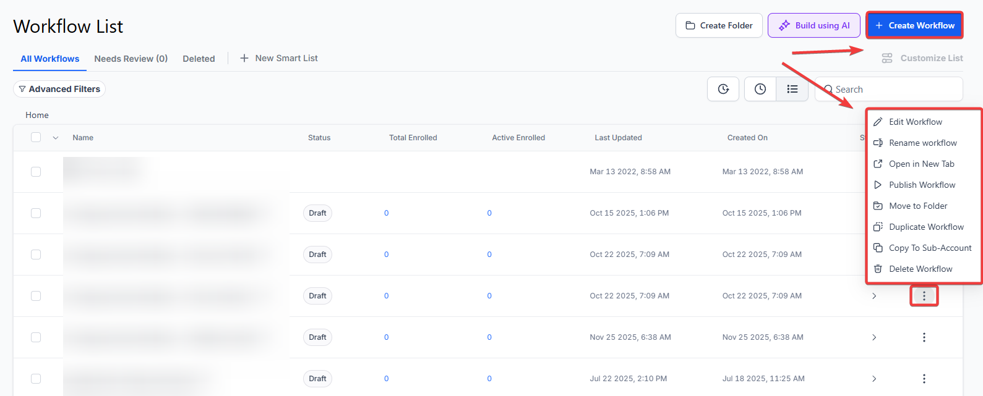Select Delete Workflow in the context menu
The width and height of the screenshot is (983, 396).
coord(920,269)
